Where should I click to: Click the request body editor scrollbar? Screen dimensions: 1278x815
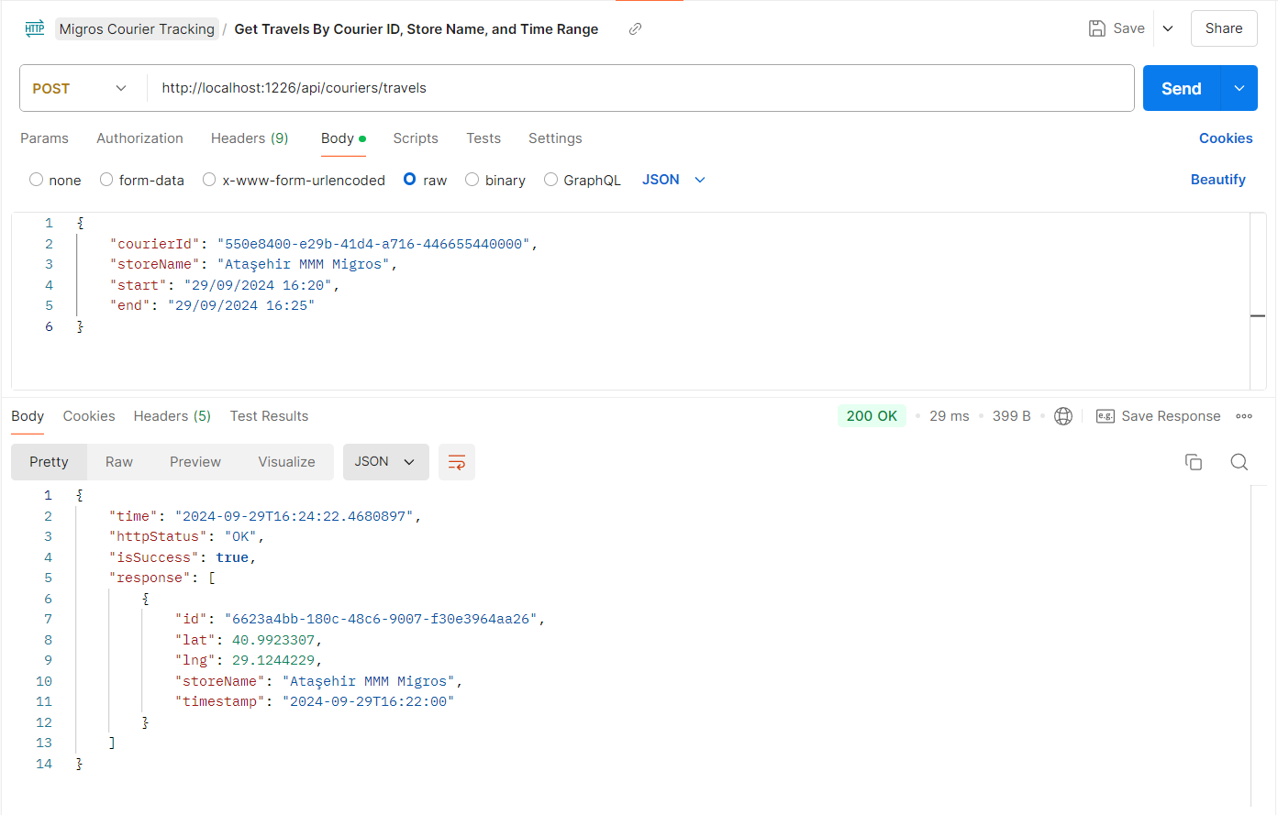pos(1258,301)
